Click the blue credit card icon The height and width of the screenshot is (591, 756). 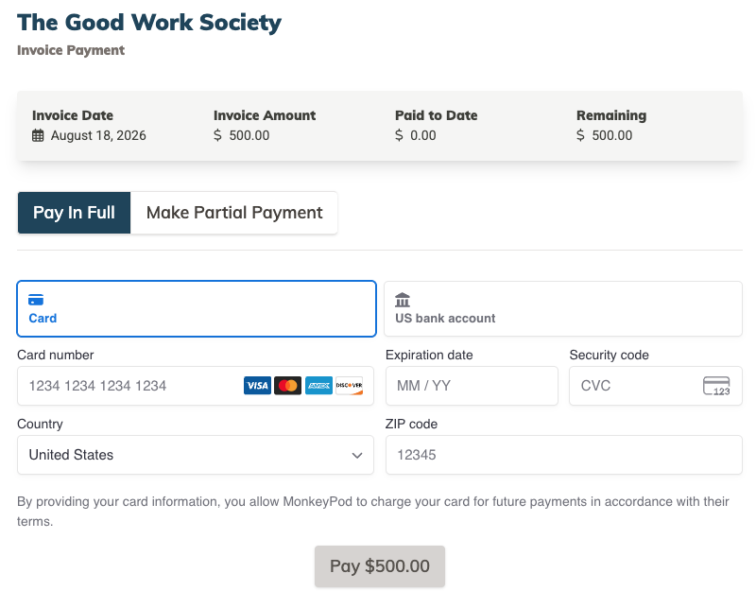click(36, 300)
